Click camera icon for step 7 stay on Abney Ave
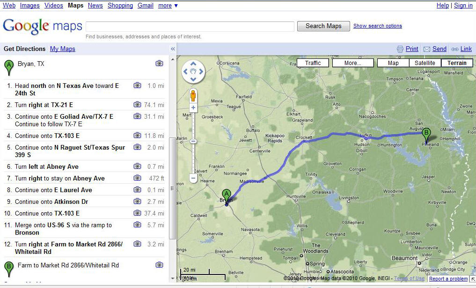 [138, 178]
